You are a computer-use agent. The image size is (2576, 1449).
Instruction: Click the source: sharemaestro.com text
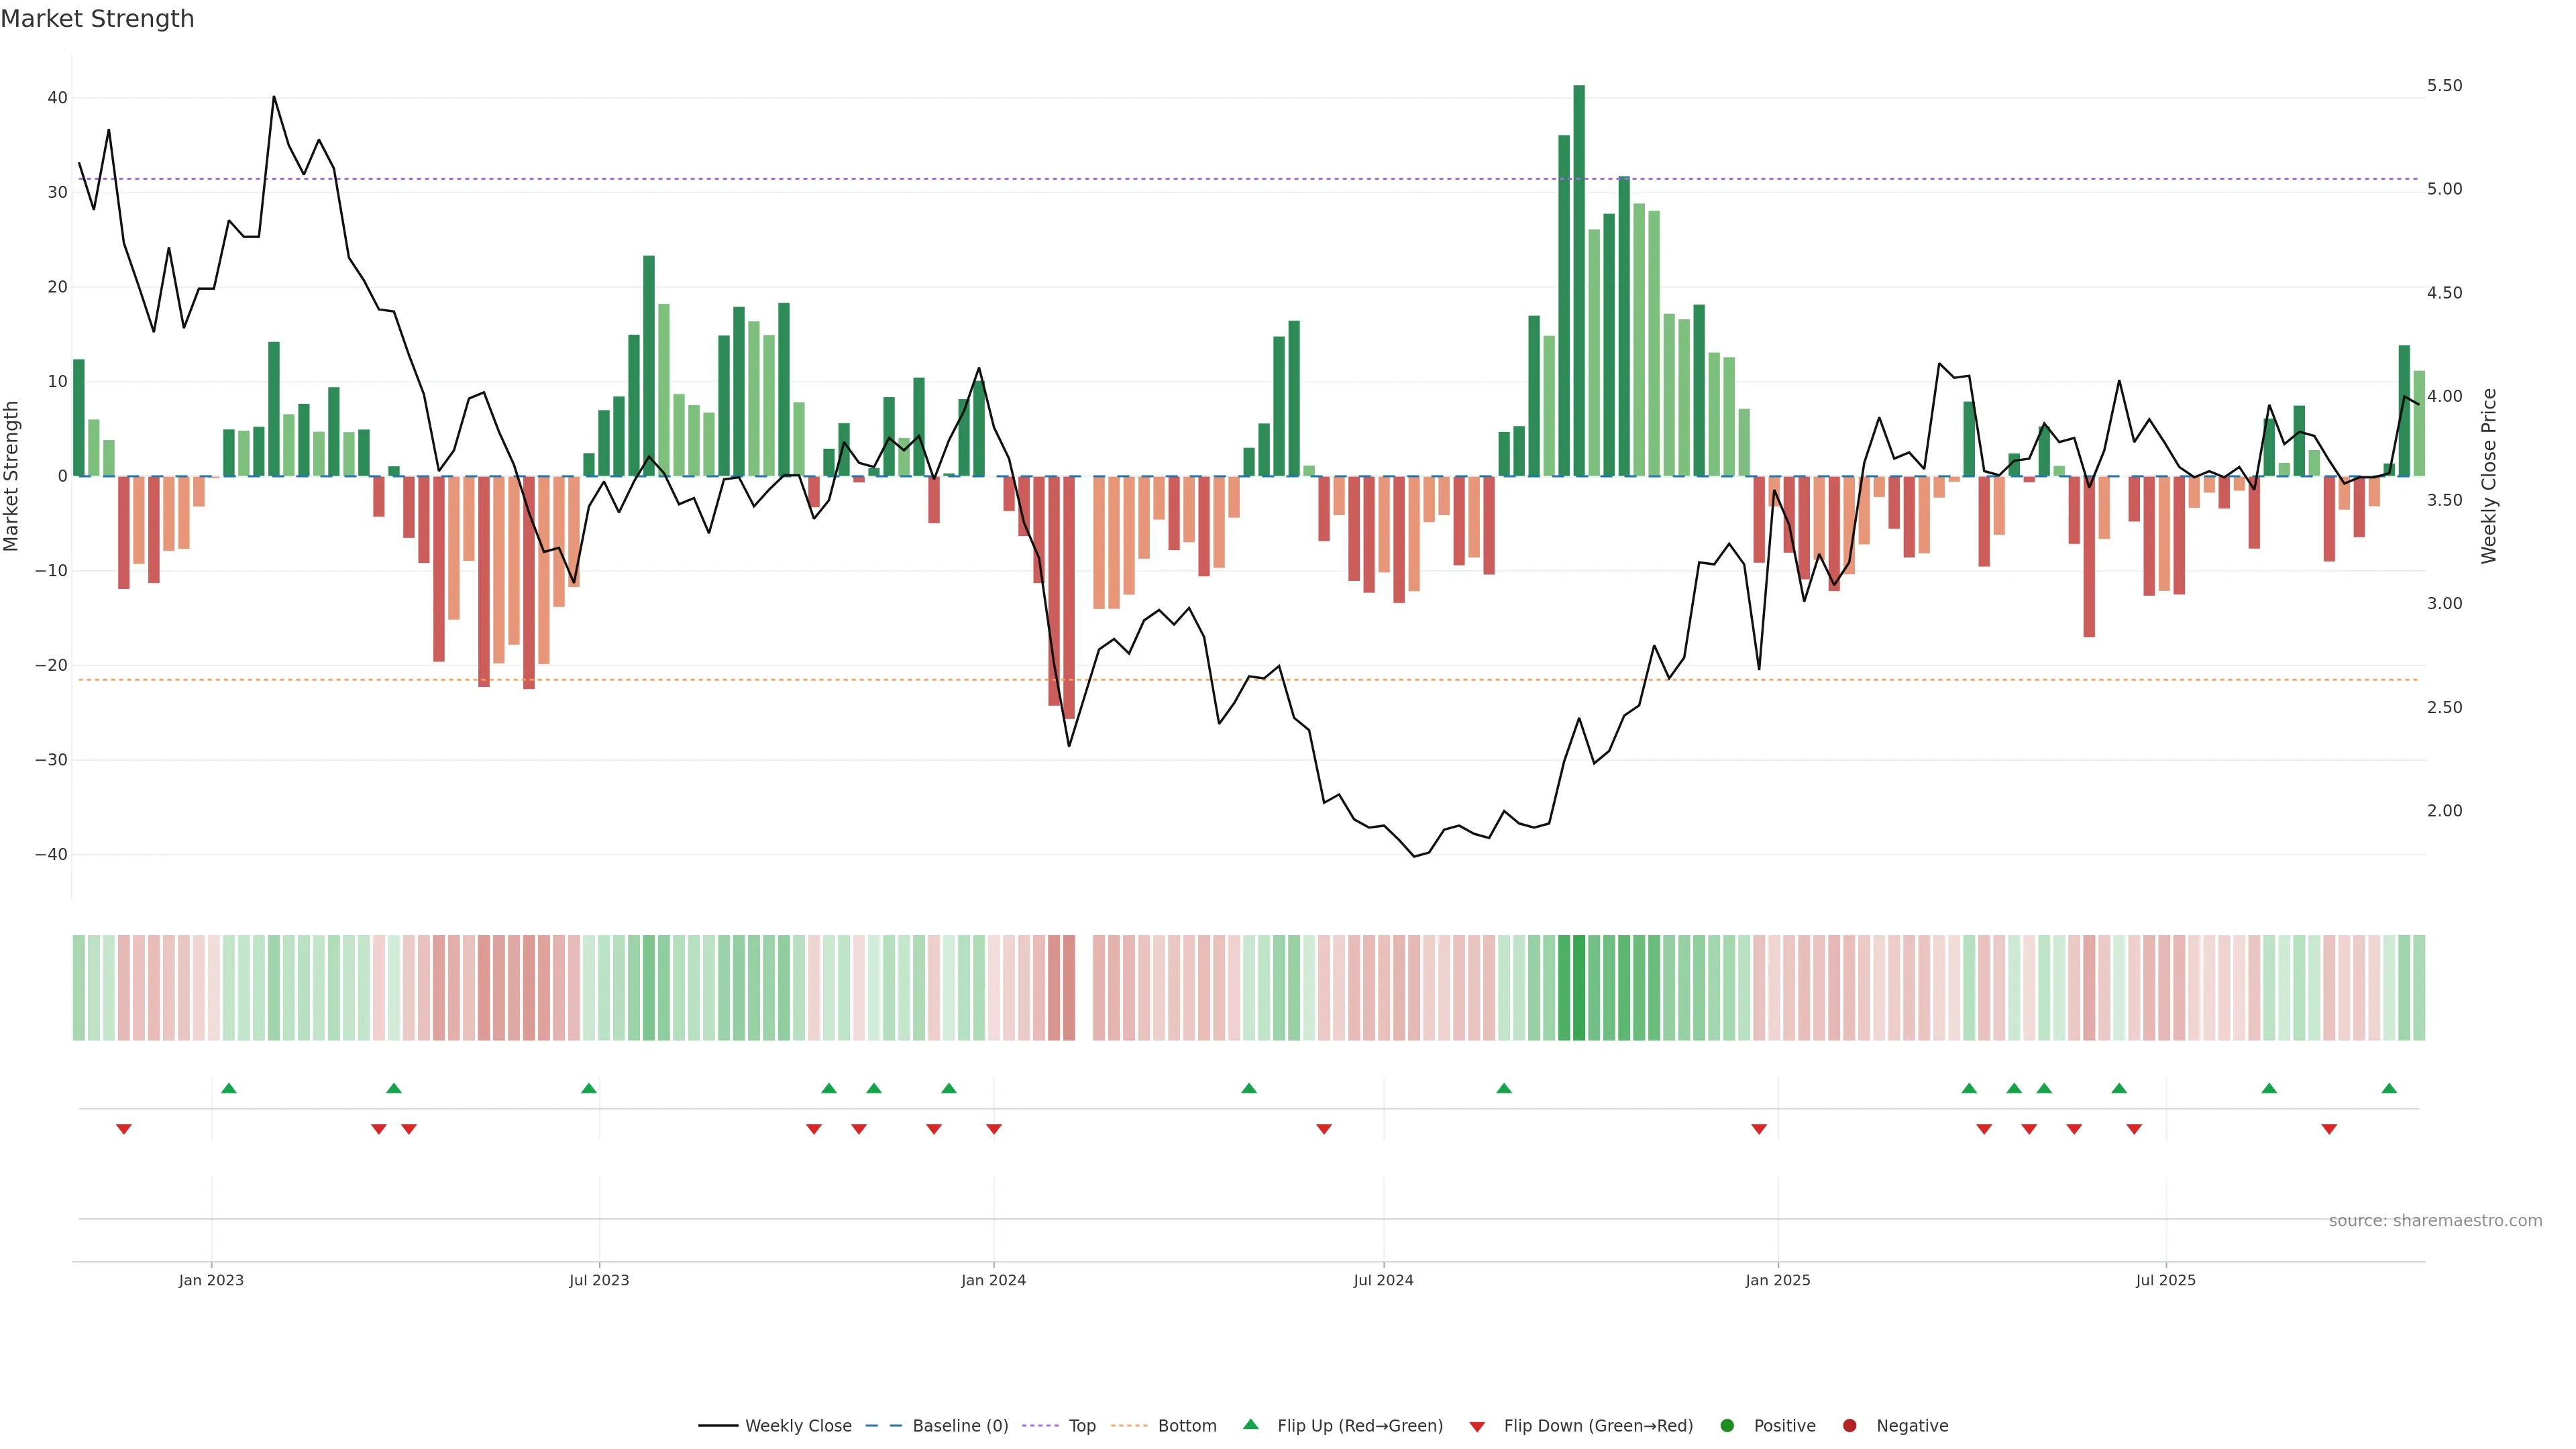(2435, 1221)
